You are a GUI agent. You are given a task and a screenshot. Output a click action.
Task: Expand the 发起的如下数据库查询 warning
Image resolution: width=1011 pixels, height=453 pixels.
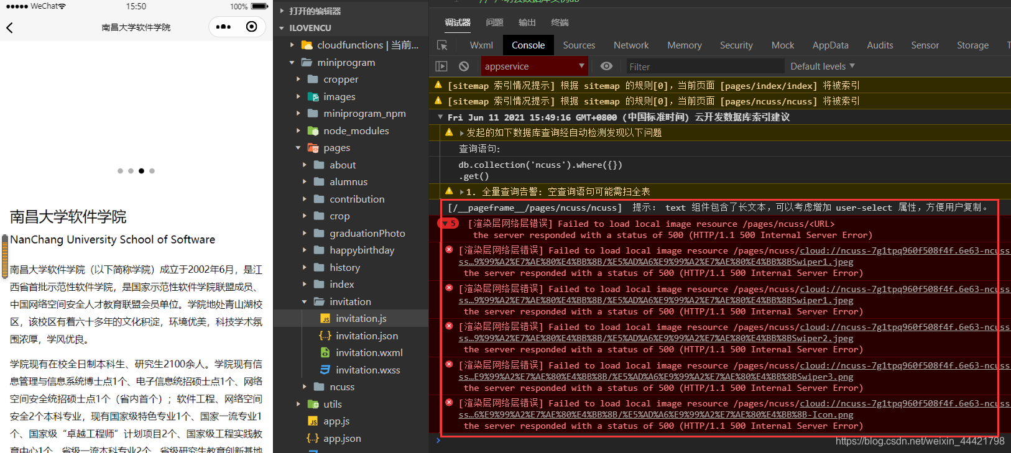pyautogui.click(x=462, y=132)
